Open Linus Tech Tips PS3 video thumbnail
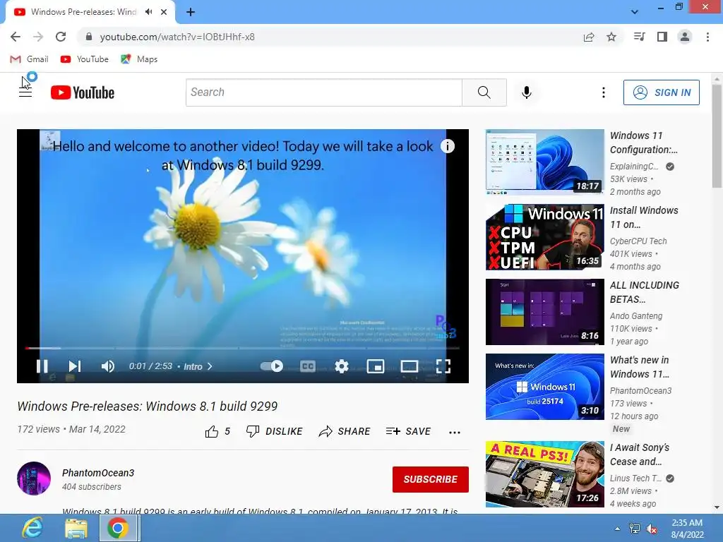Image resolution: width=723 pixels, height=542 pixels. coord(544,474)
